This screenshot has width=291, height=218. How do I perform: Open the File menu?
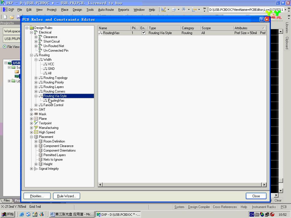[20, 10]
